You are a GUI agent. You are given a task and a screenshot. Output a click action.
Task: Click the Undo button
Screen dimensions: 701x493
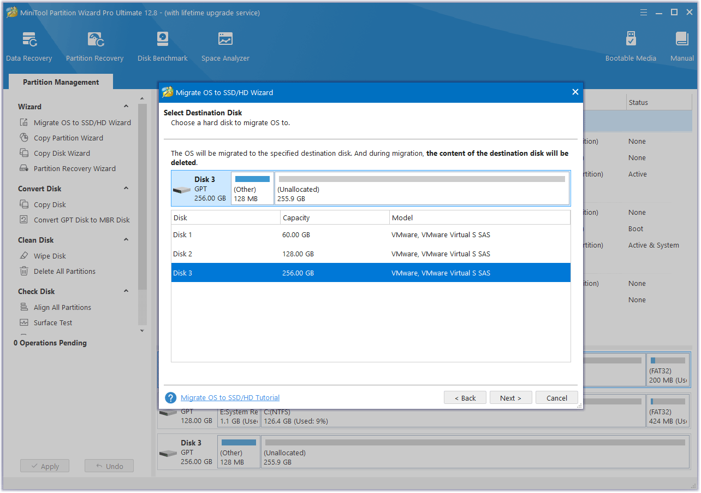[109, 466]
